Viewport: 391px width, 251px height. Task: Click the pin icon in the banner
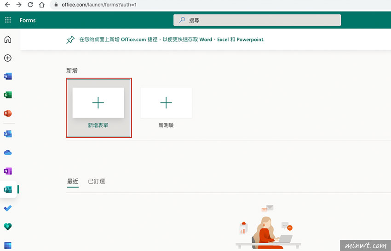[x=70, y=40]
